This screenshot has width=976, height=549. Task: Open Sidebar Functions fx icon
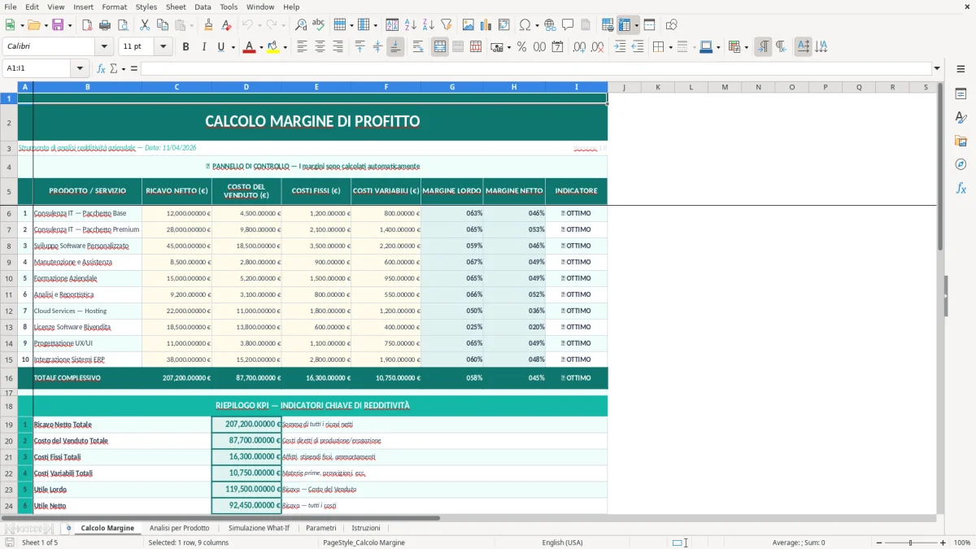pos(961,188)
